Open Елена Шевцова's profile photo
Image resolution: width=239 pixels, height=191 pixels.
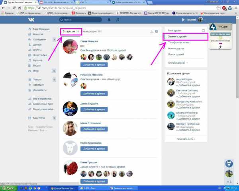tap(70, 47)
